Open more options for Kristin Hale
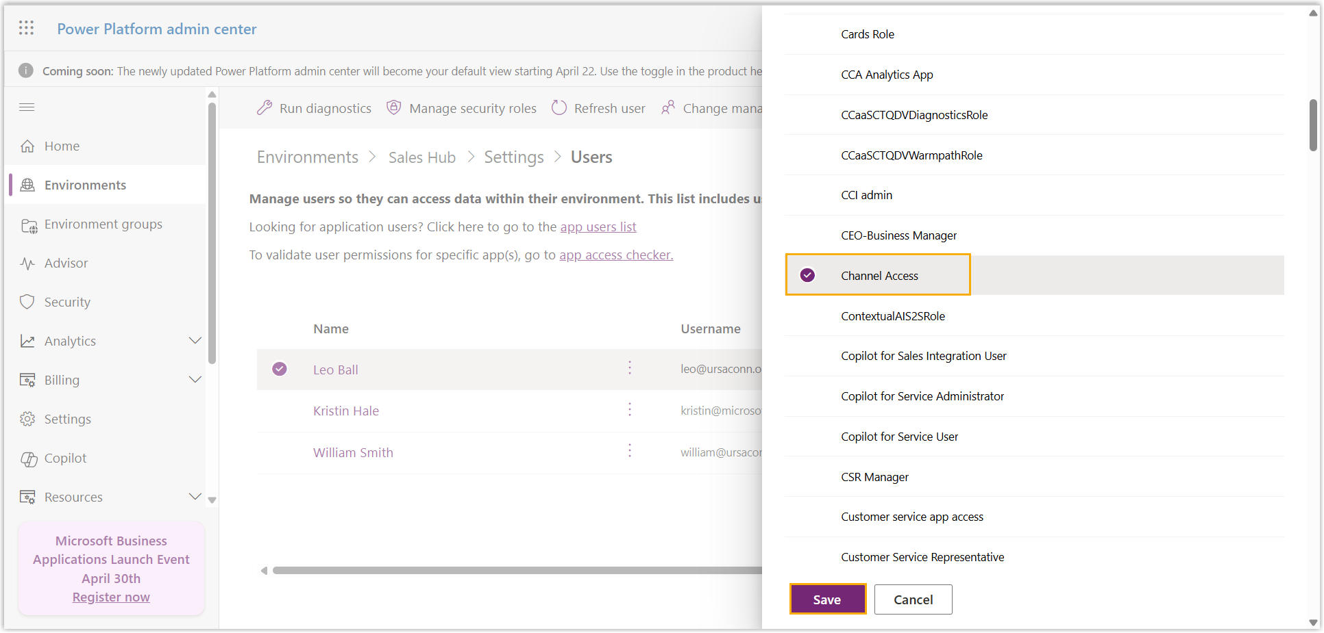 click(630, 410)
